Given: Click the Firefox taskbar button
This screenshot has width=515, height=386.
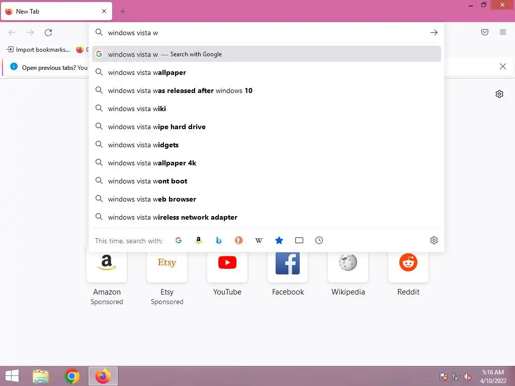Looking at the screenshot, I should coord(103,376).
